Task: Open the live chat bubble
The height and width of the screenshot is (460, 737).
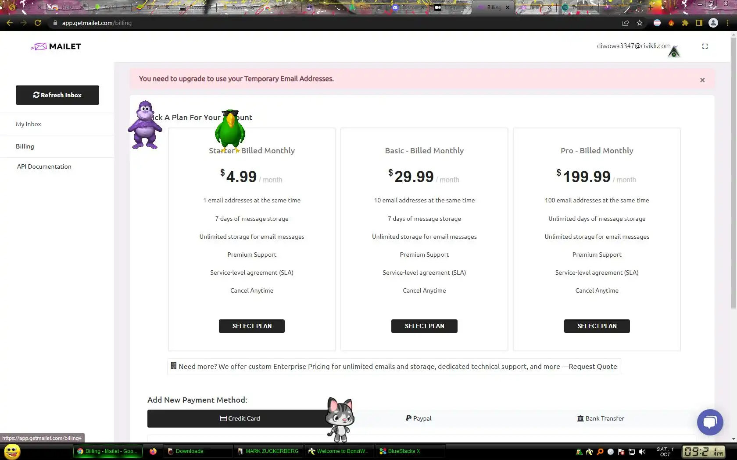Action: pyautogui.click(x=710, y=422)
